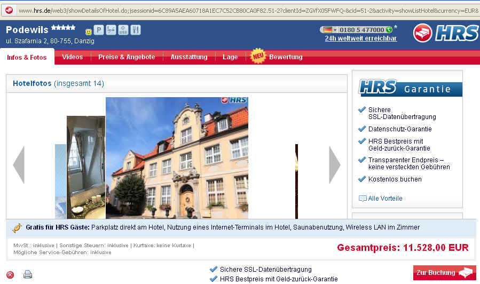Open the Bewertung tab

[286, 57]
